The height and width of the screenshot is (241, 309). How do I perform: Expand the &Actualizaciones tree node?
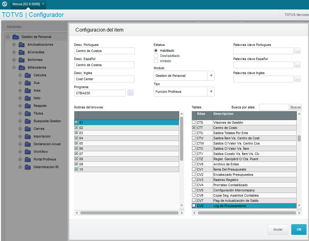tap(14, 44)
